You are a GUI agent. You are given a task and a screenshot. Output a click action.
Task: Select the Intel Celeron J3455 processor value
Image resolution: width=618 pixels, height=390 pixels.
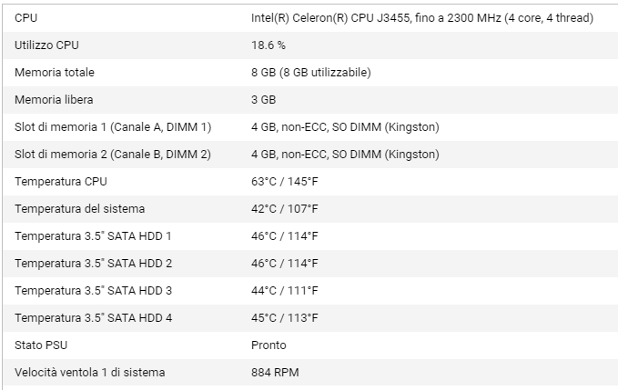[422, 17]
